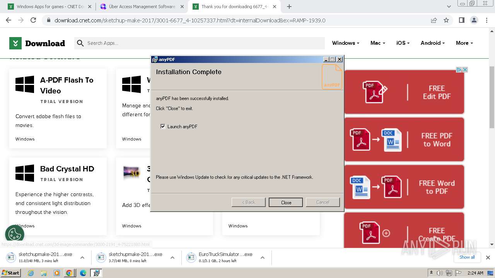Open the Windows Start menu
Image resolution: width=495 pixels, height=278 pixels.
click(11, 273)
